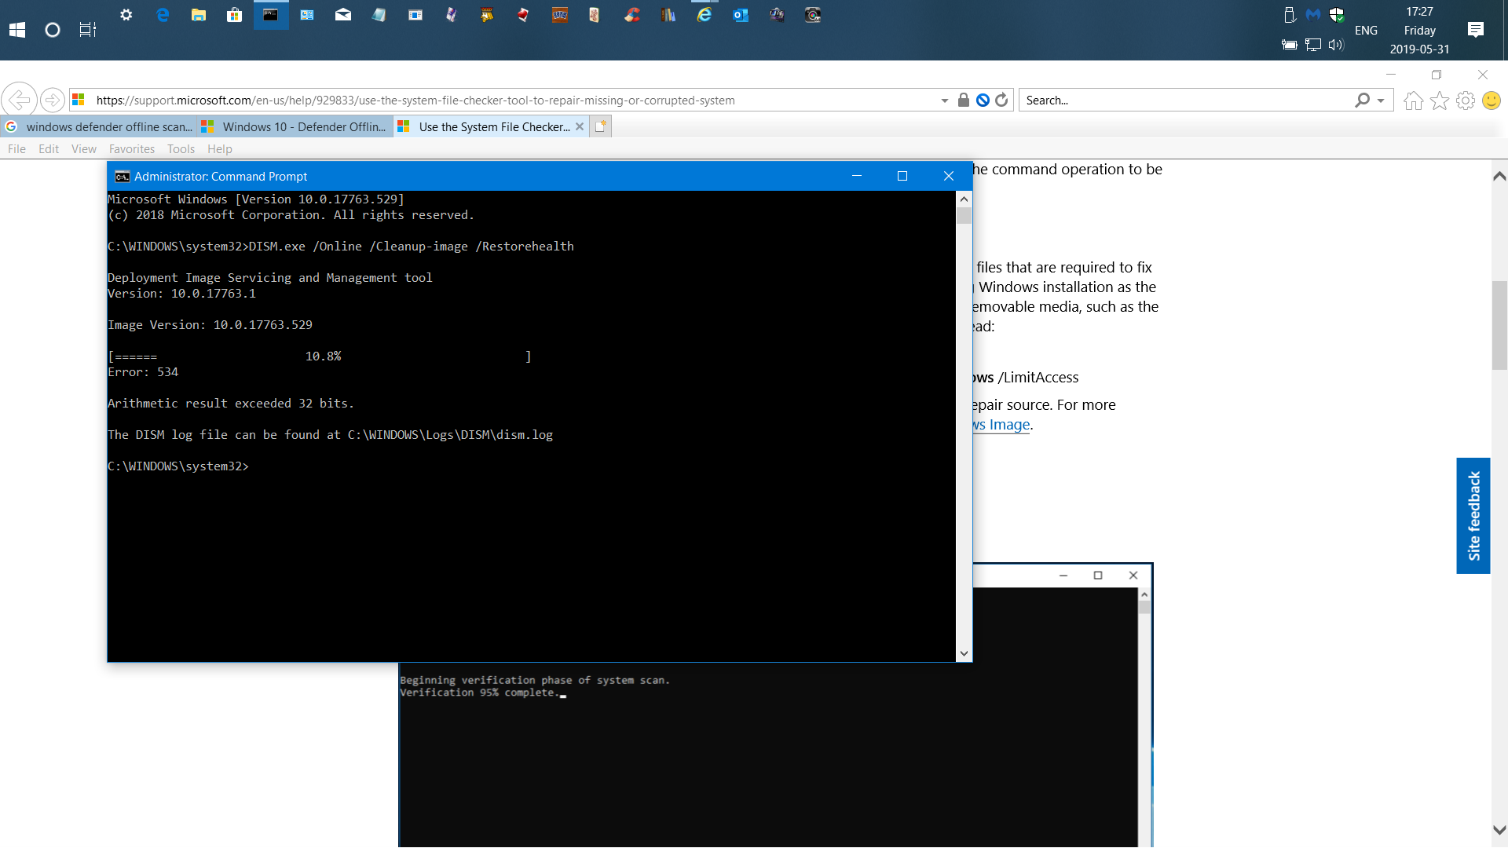Open the camera app icon on taskbar
This screenshot has height=848, width=1508.
pyautogui.click(x=813, y=15)
